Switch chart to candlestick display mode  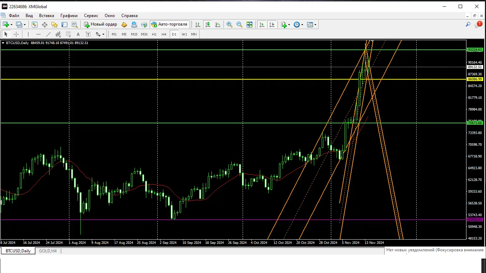[x=208, y=25]
